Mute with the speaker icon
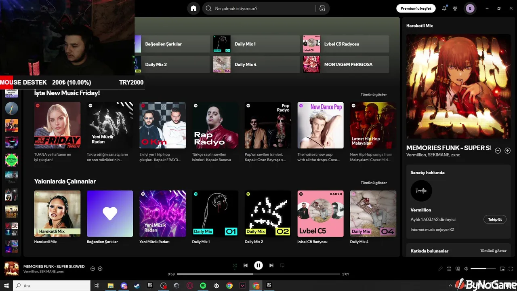The image size is (517, 291). tap(466, 269)
